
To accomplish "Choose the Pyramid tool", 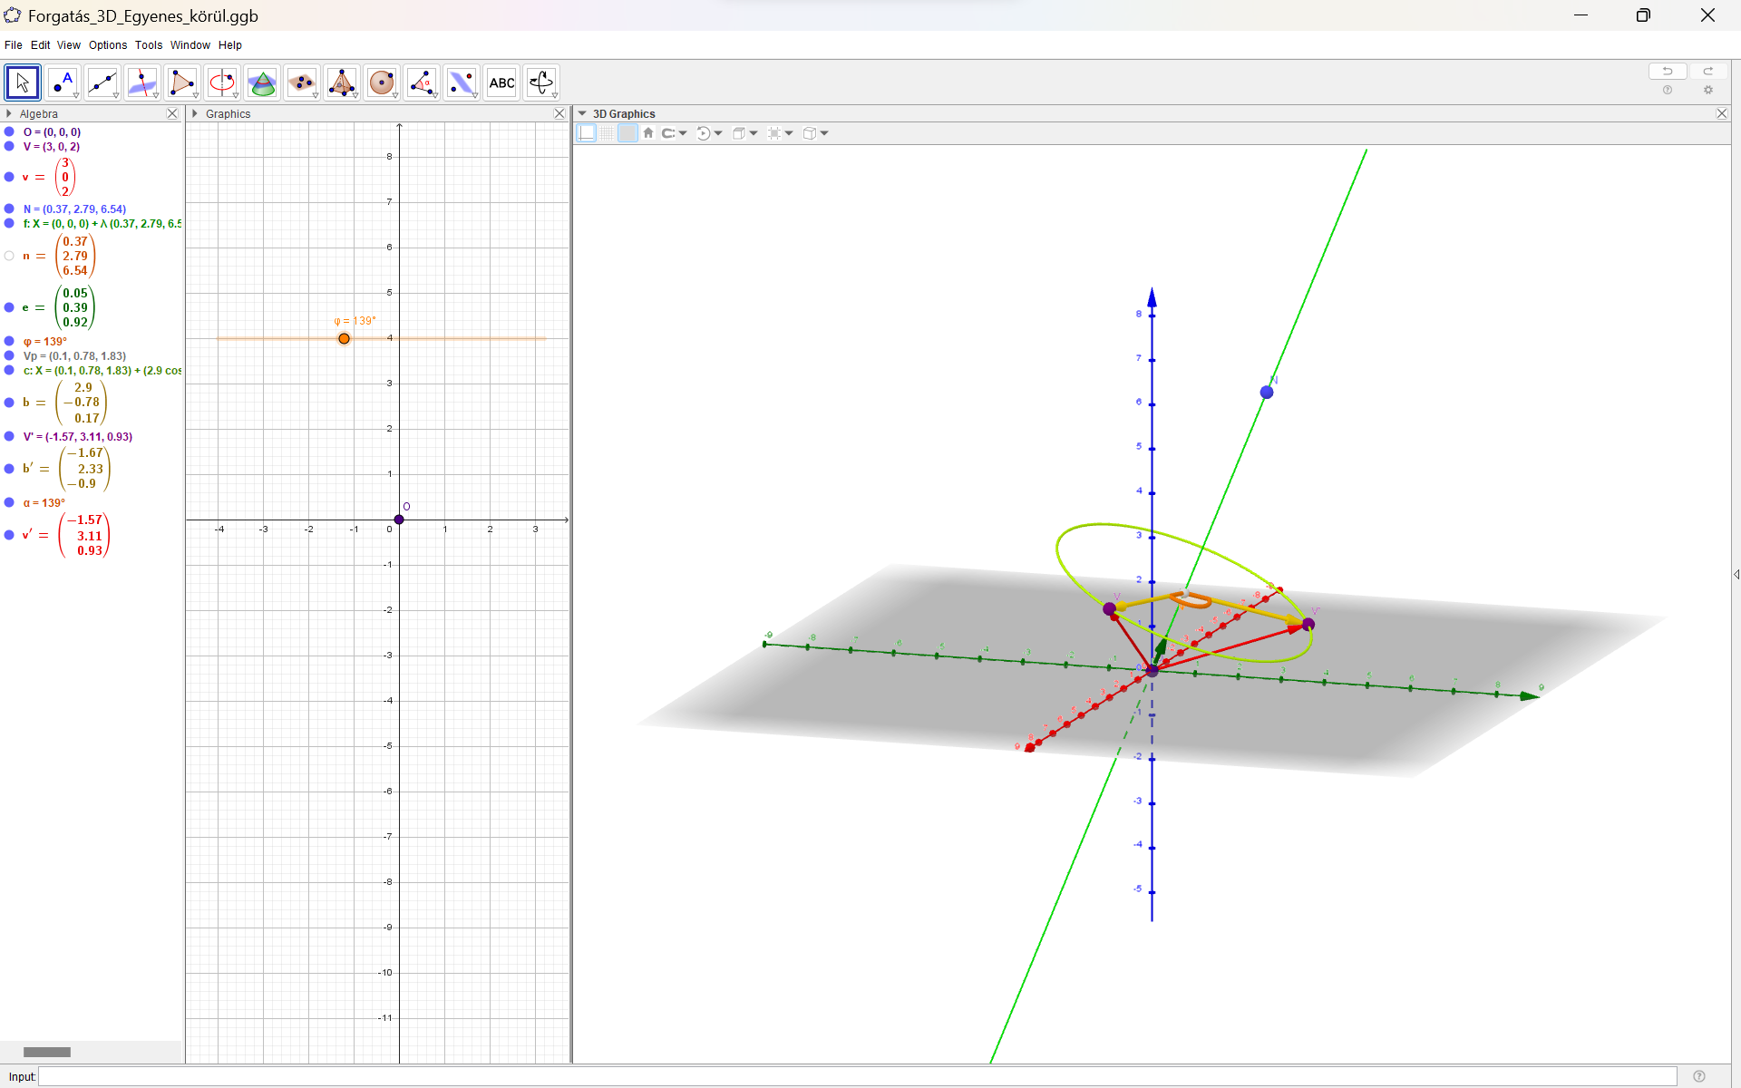I will tap(342, 83).
